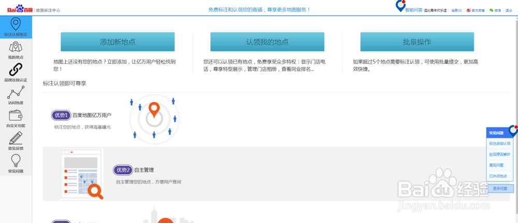Open 标注认领地点 in the sidebar

pos(16,27)
